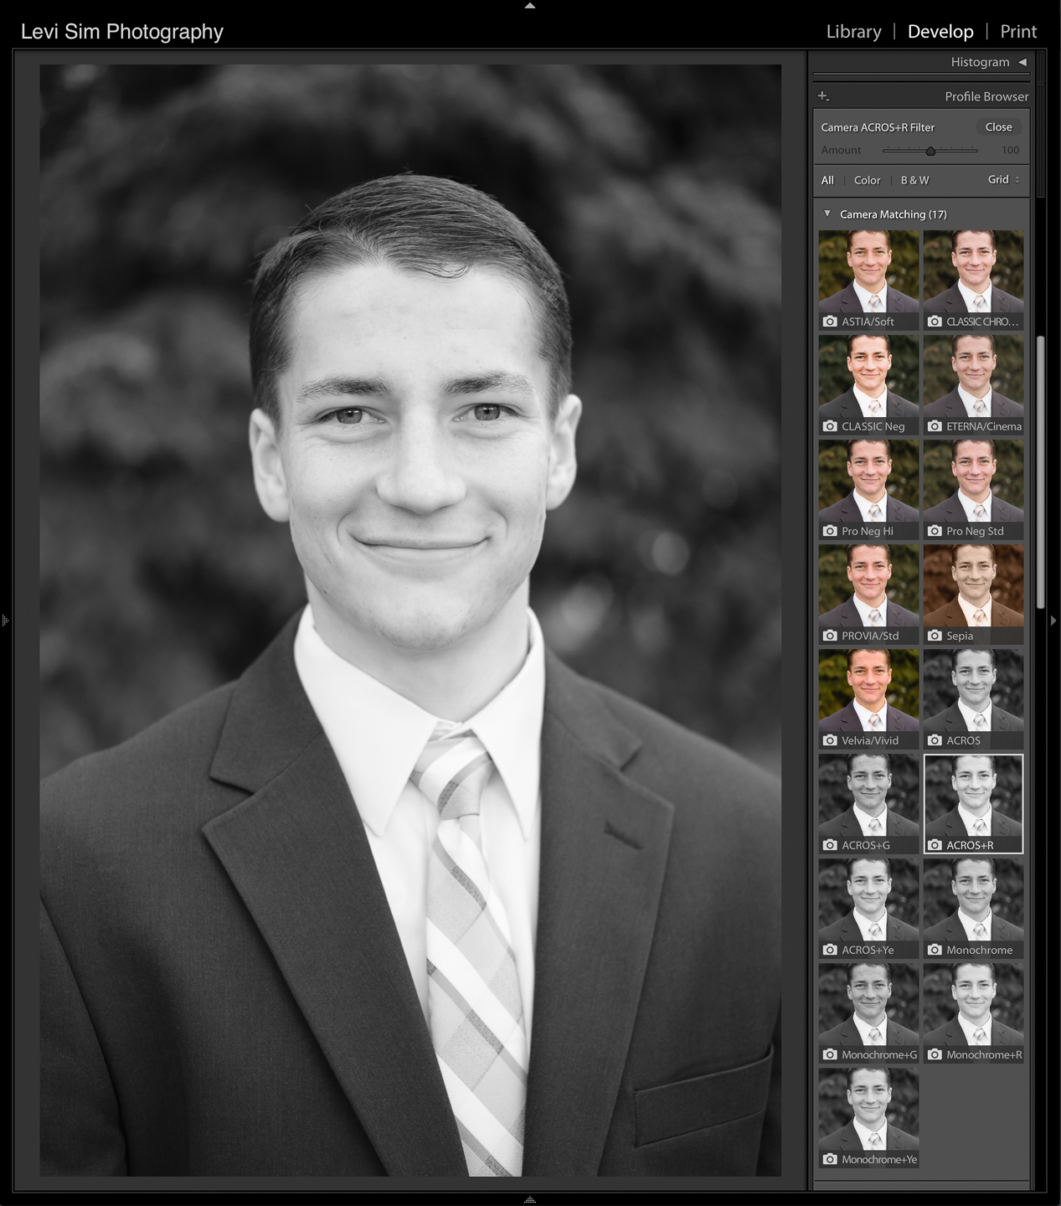Click the Levi Sim Photography identity plate
This screenshot has height=1206, width=1061.
pos(122,32)
